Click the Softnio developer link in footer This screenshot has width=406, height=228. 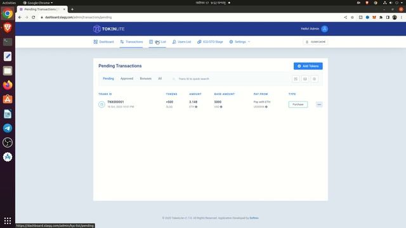(x=254, y=218)
